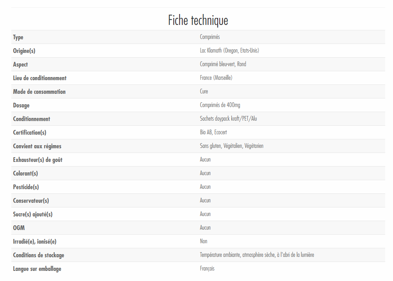393x281 pixels.
Task: Click the "Convient aux régimes" row label
Action: (37, 146)
